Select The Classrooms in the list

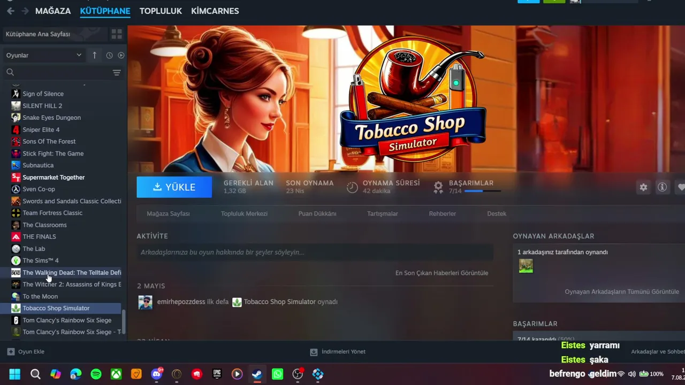pyautogui.click(x=66, y=225)
